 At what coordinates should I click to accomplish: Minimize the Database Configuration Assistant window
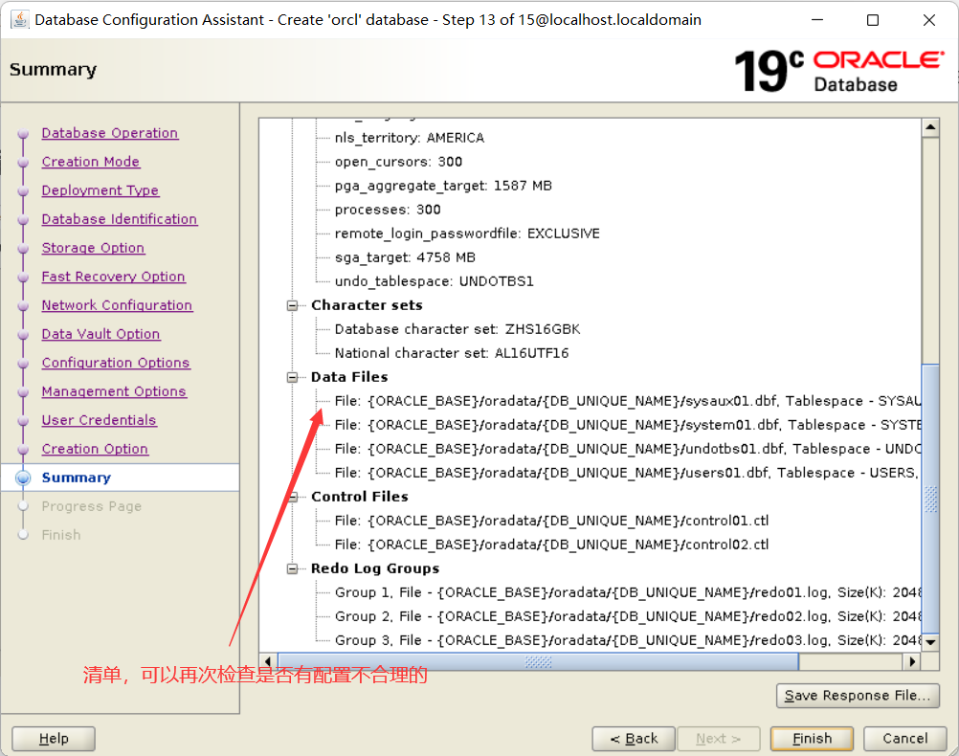817,20
